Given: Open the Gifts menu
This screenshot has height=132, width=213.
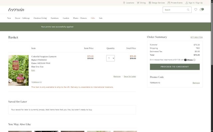Looking at the screenshot, I should pos(93,18).
